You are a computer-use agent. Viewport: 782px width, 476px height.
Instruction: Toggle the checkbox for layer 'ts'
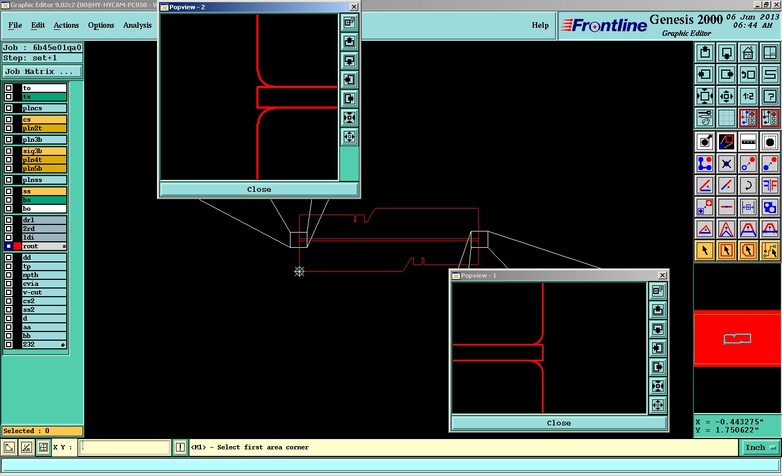click(x=9, y=97)
